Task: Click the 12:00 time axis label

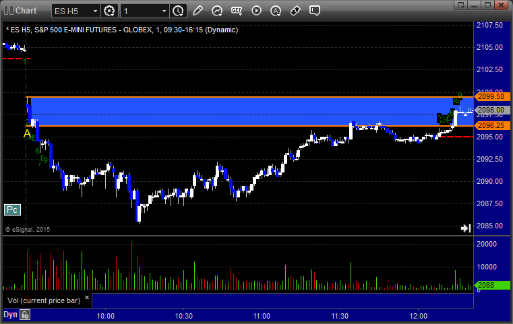Action: (418, 316)
